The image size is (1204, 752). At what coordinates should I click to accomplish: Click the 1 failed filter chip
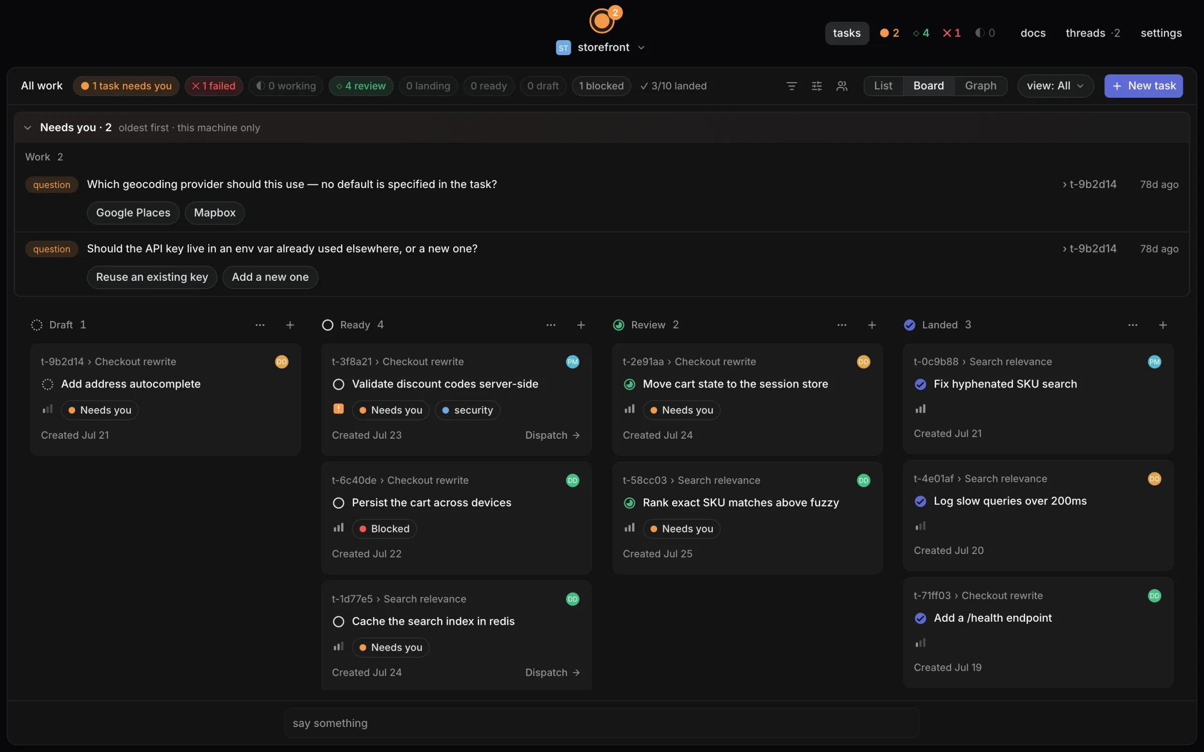point(214,86)
